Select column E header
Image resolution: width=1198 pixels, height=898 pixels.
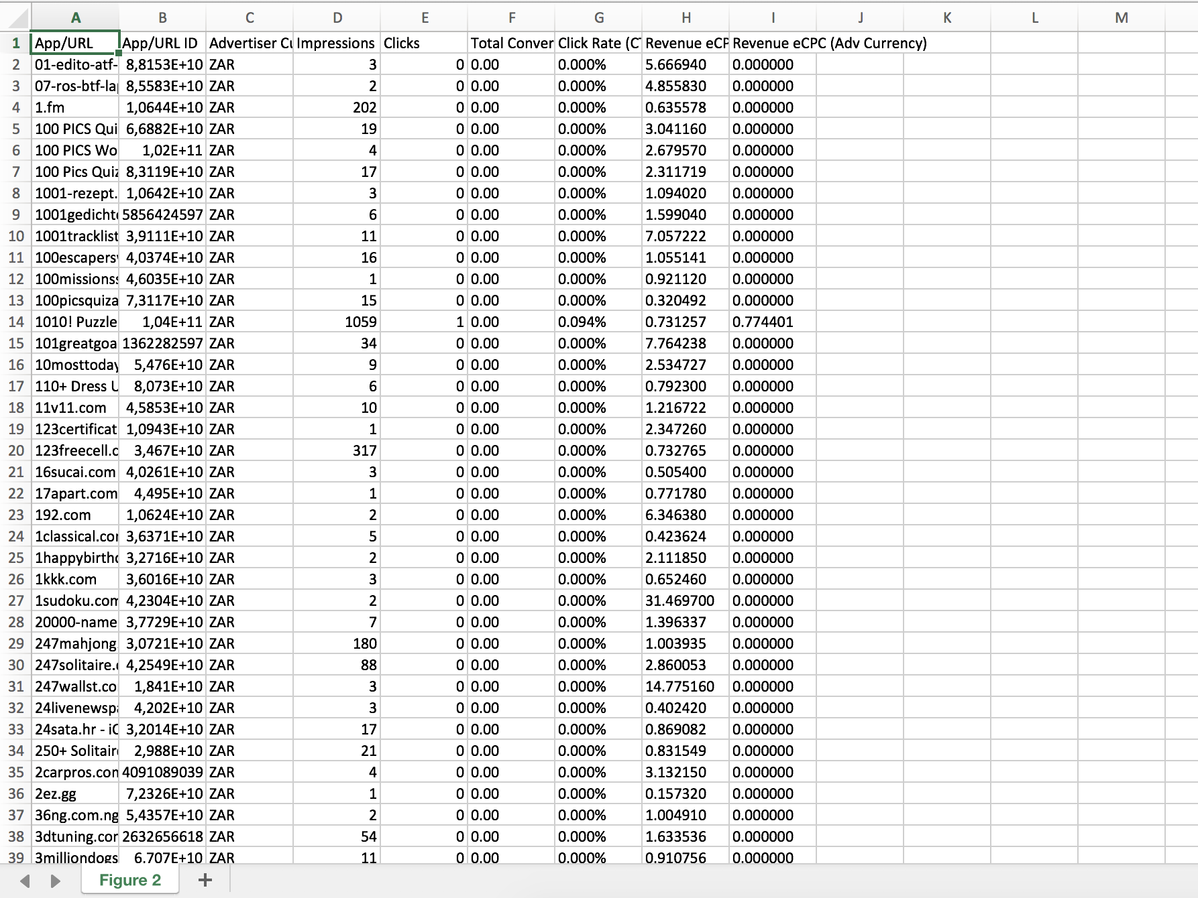(x=425, y=18)
